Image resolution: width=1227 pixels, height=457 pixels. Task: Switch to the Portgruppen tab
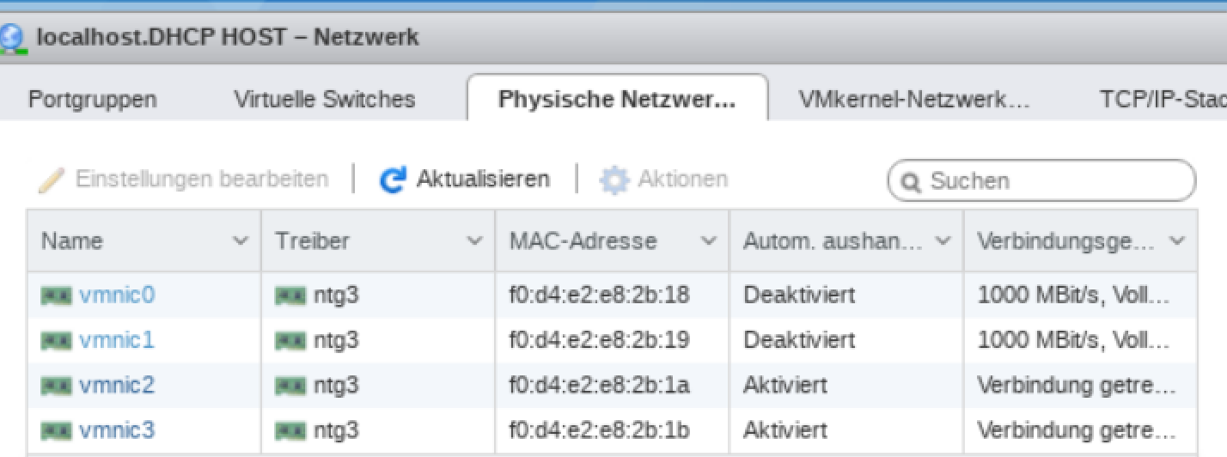pos(93,99)
